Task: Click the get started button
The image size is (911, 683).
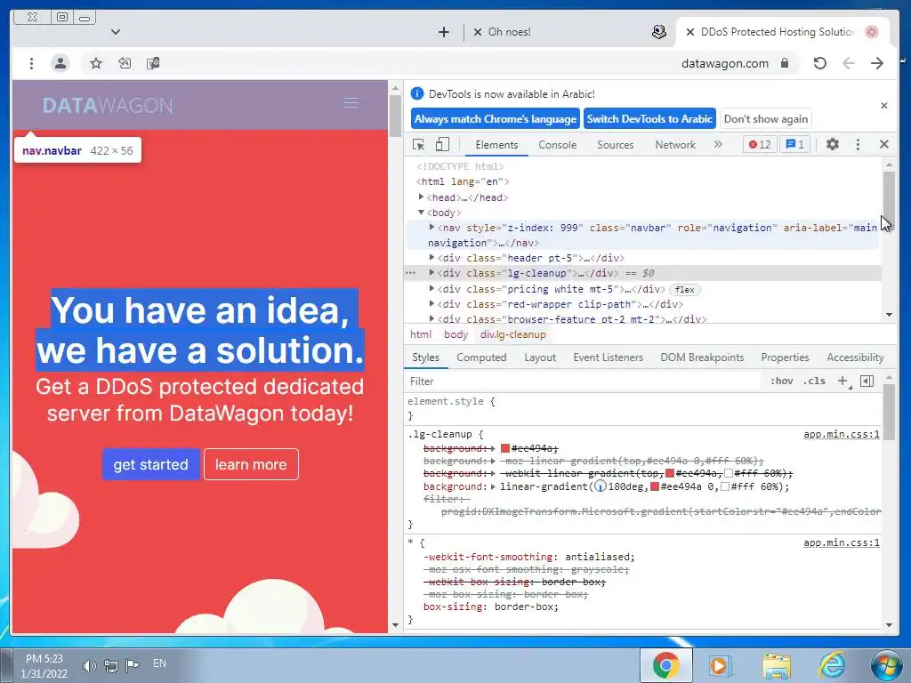Action: [x=150, y=464]
